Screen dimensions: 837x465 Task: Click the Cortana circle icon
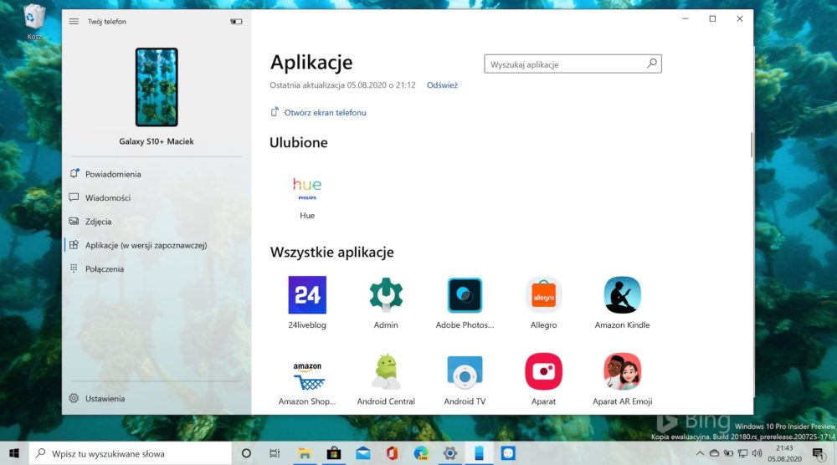[x=246, y=453]
